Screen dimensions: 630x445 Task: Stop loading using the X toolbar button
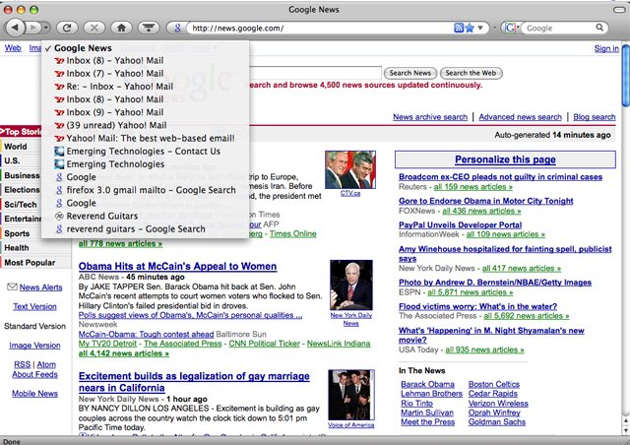pyautogui.click(x=94, y=28)
